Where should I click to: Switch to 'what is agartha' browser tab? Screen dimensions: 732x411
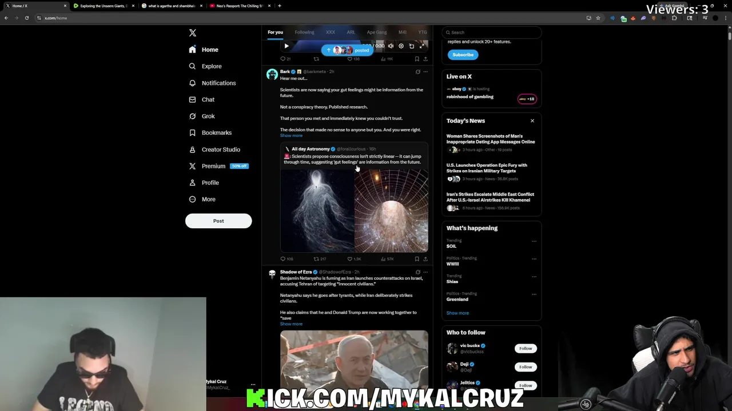172,6
